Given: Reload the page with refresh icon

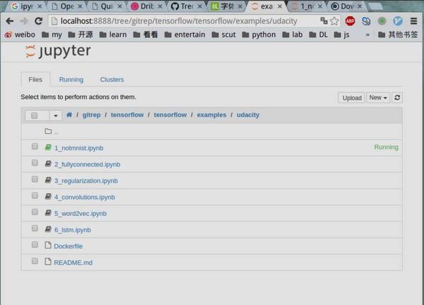Looking at the screenshot, I should pyautogui.click(x=39, y=21).
